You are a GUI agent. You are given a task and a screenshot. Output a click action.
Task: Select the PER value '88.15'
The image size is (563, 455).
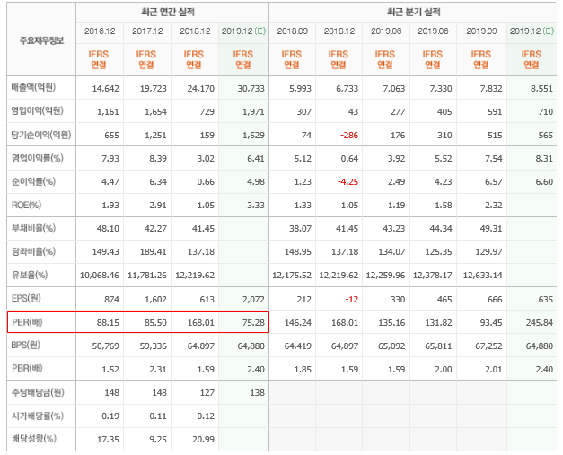[x=108, y=322]
